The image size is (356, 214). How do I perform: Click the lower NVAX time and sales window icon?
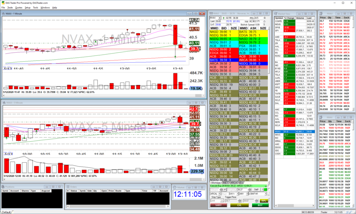click(x=321, y=117)
